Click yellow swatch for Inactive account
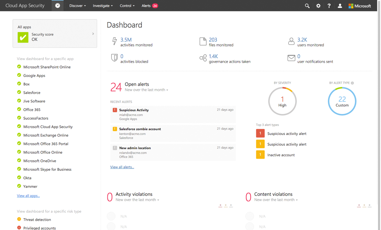Viewport: 381px width, 230px height. pyautogui.click(x=260, y=155)
